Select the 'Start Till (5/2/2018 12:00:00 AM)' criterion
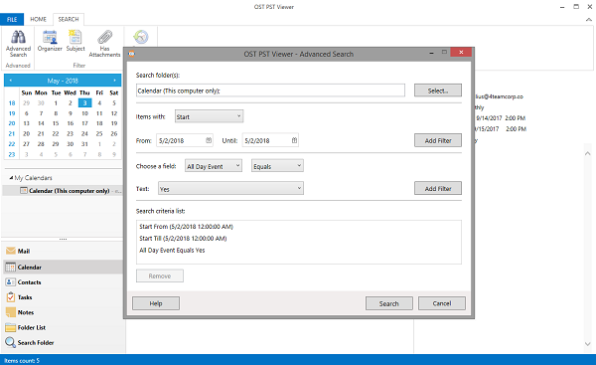 (x=183, y=239)
